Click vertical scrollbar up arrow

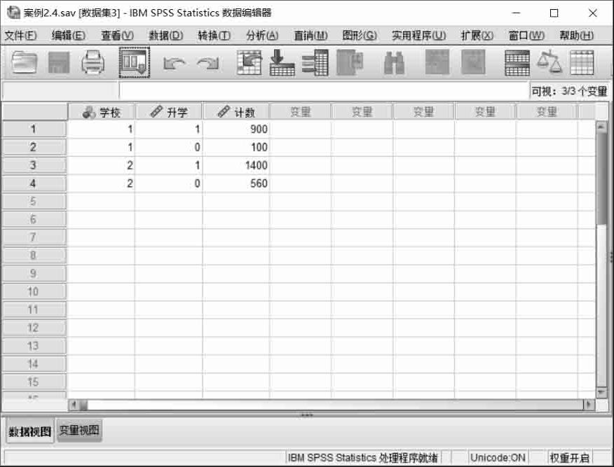(602, 126)
